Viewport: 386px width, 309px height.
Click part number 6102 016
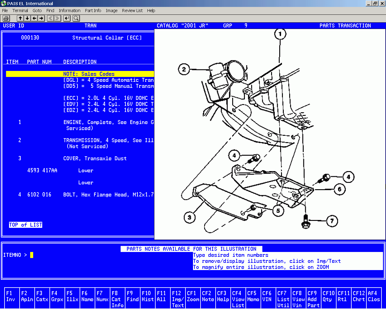[x=39, y=195]
